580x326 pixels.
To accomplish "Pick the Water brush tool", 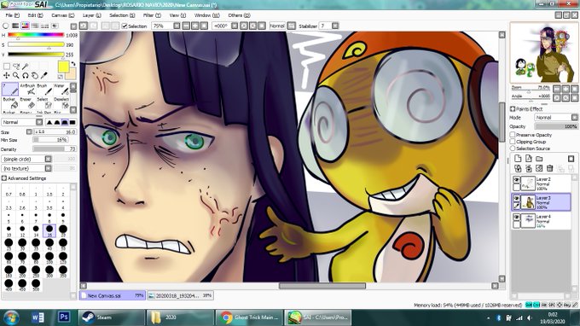I will [61, 89].
